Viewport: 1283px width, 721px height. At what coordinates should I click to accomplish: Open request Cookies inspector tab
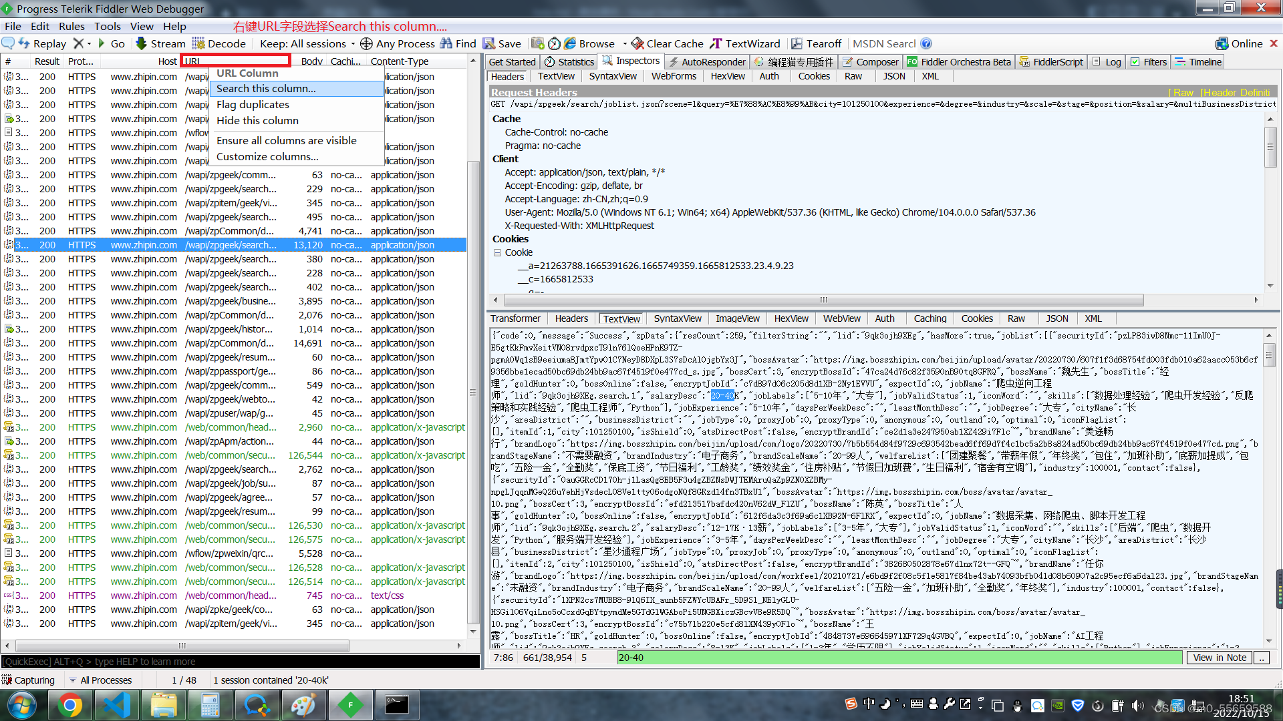[x=814, y=76]
